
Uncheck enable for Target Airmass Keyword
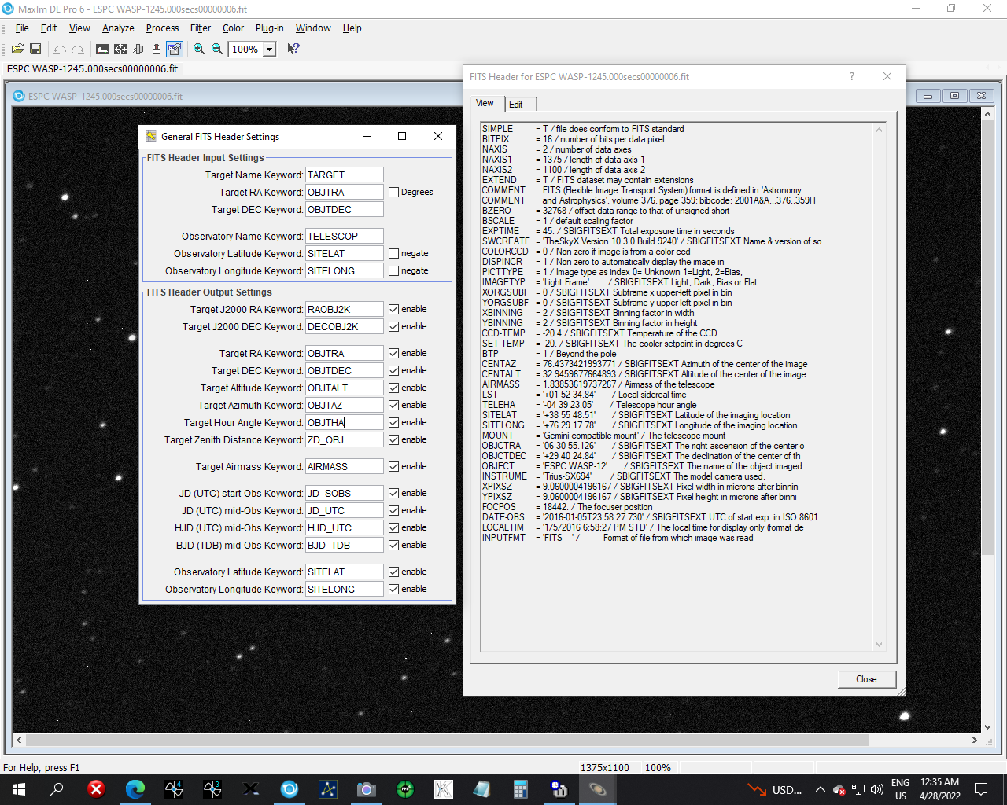pyautogui.click(x=394, y=466)
